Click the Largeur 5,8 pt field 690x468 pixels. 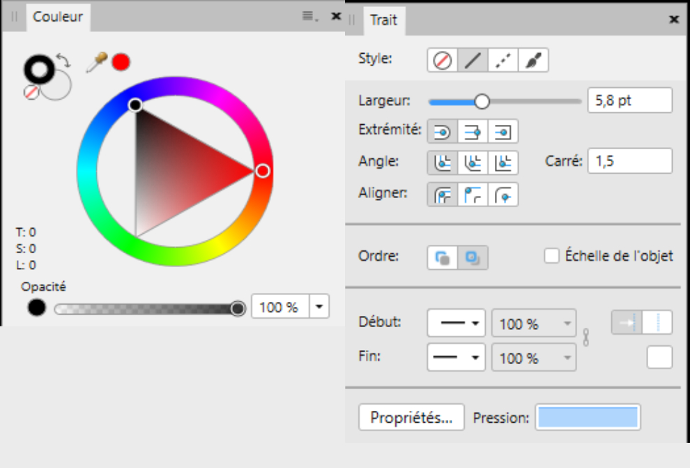tap(630, 100)
